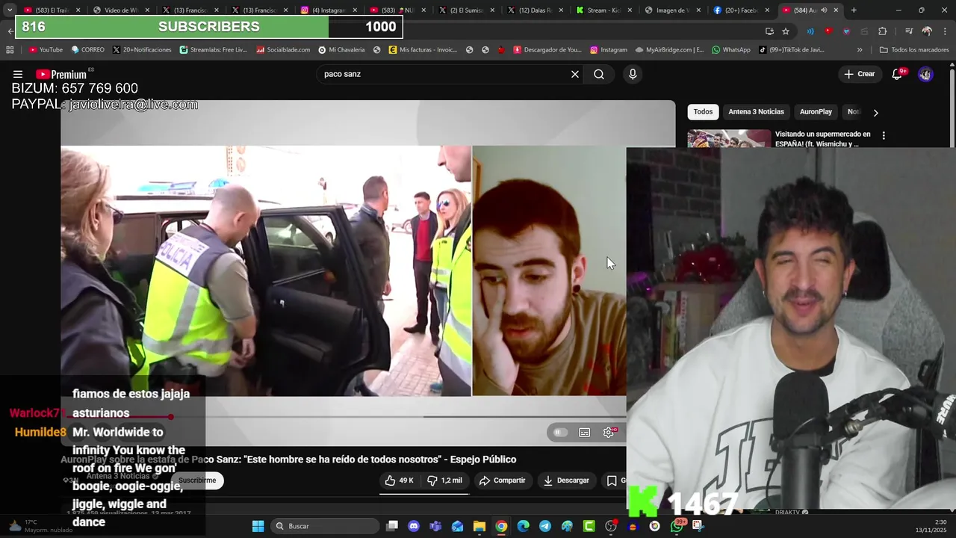This screenshot has width=956, height=538.
Task: Switch to the Stream - Kick tab
Action: [603, 10]
